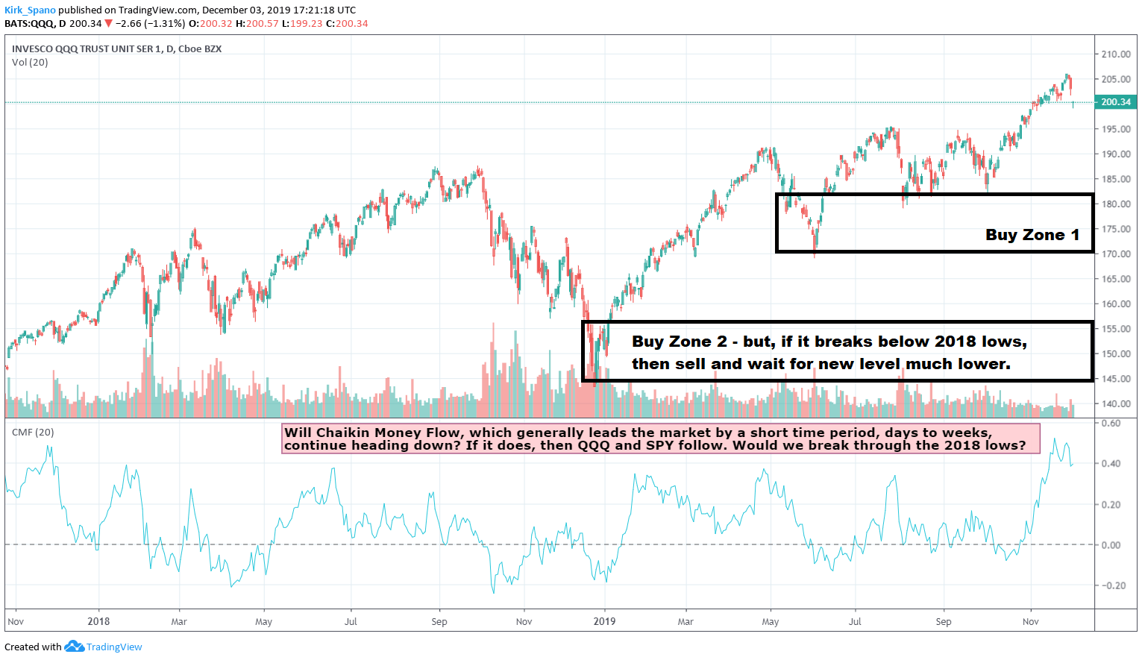The image size is (1142, 660).
Task: Click the Jul label after 2019
Action: (855, 621)
